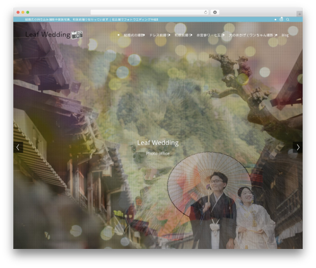The height and width of the screenshot is (268, 316).
Task: Click the Instagram icon in top bar
Action: (281, 20)
